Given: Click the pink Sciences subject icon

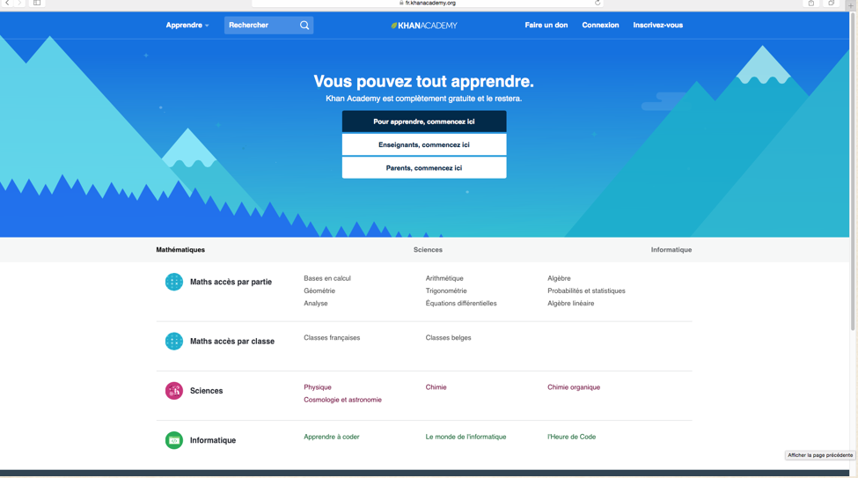Looking at the screenshot, I should pyautogui.click(x=174, y=391).
